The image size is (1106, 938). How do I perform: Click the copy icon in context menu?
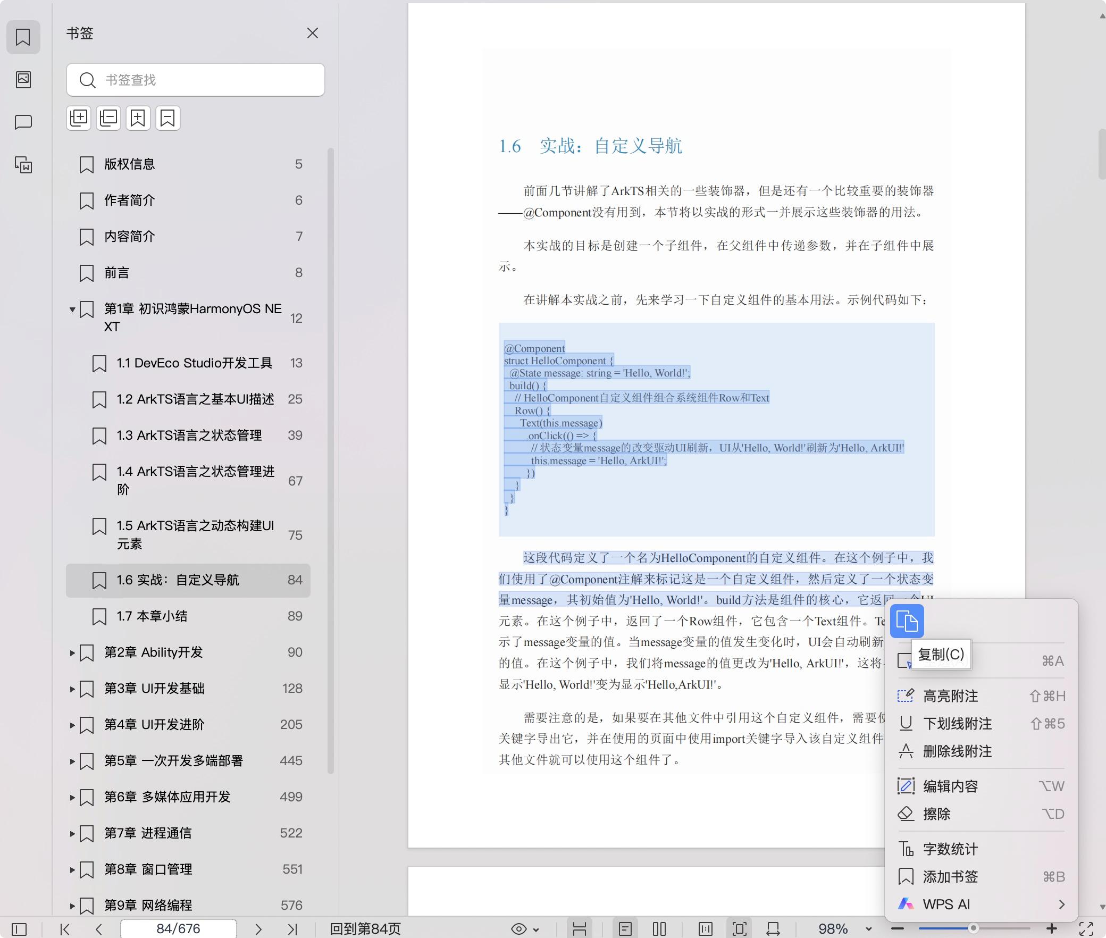[x=907, y=621]
